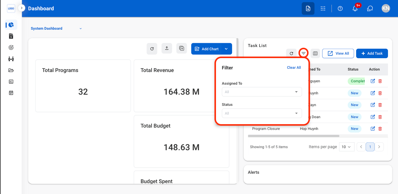Open the calendar sidebar icon

(x=11, y=93)
